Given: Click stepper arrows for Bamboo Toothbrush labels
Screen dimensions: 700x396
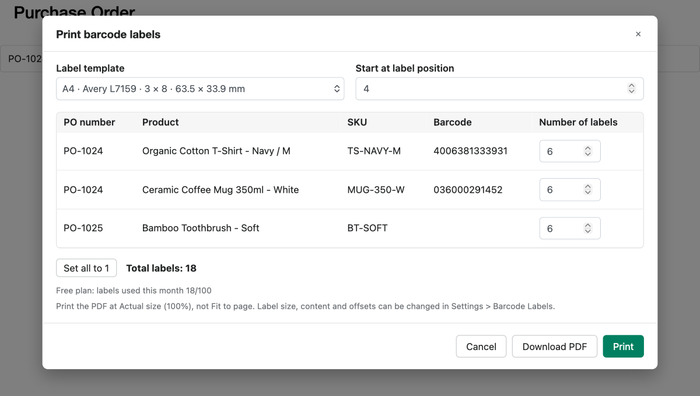Looking at the screenshot, I should pos(588,228).
